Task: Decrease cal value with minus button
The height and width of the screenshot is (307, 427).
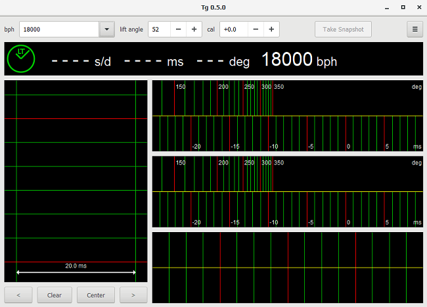Action: pos(256,30)
